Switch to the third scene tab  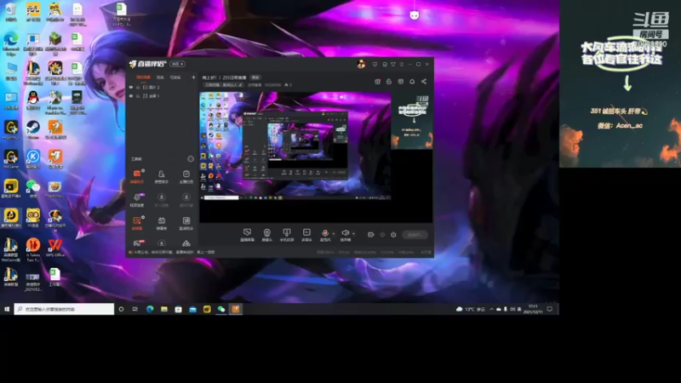pyautogui.click(x=175, y=77)
